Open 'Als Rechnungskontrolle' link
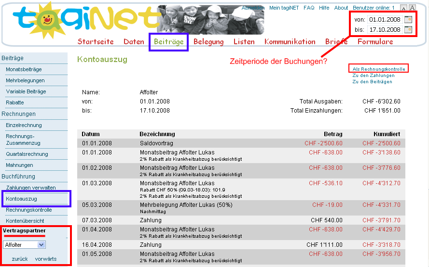The width and height of the screenshot is (429, 267). [379, 69]
